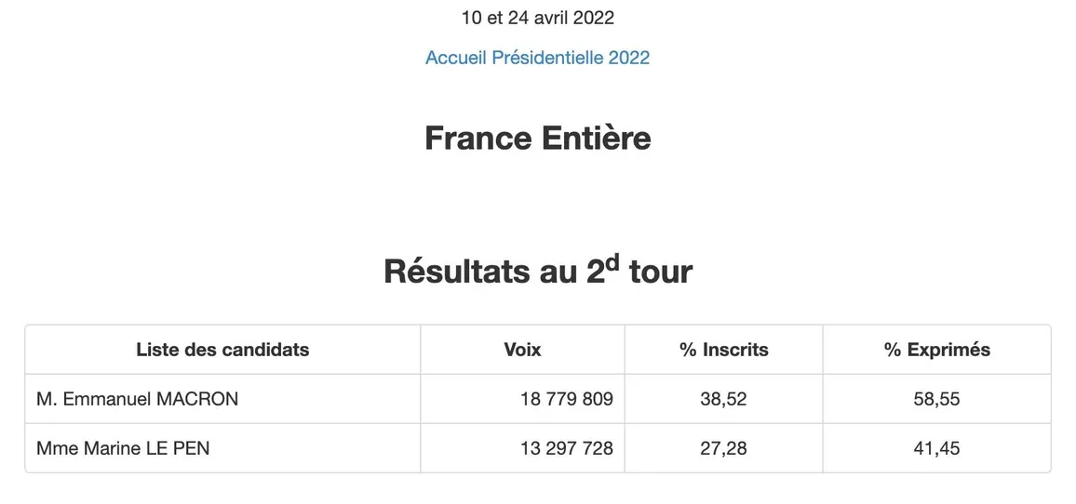Click the % Inscrits column header

click(x=723, y=350)
